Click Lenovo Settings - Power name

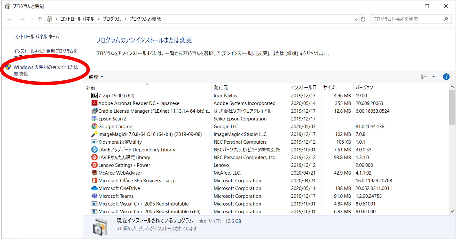coord(124,165)
